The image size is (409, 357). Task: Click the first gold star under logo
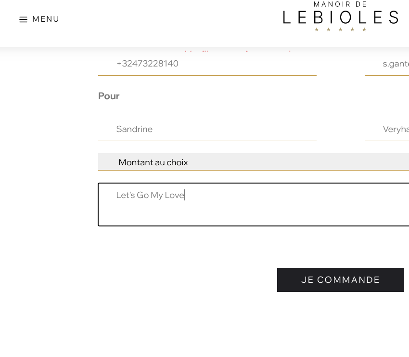(x=317, y=29)
